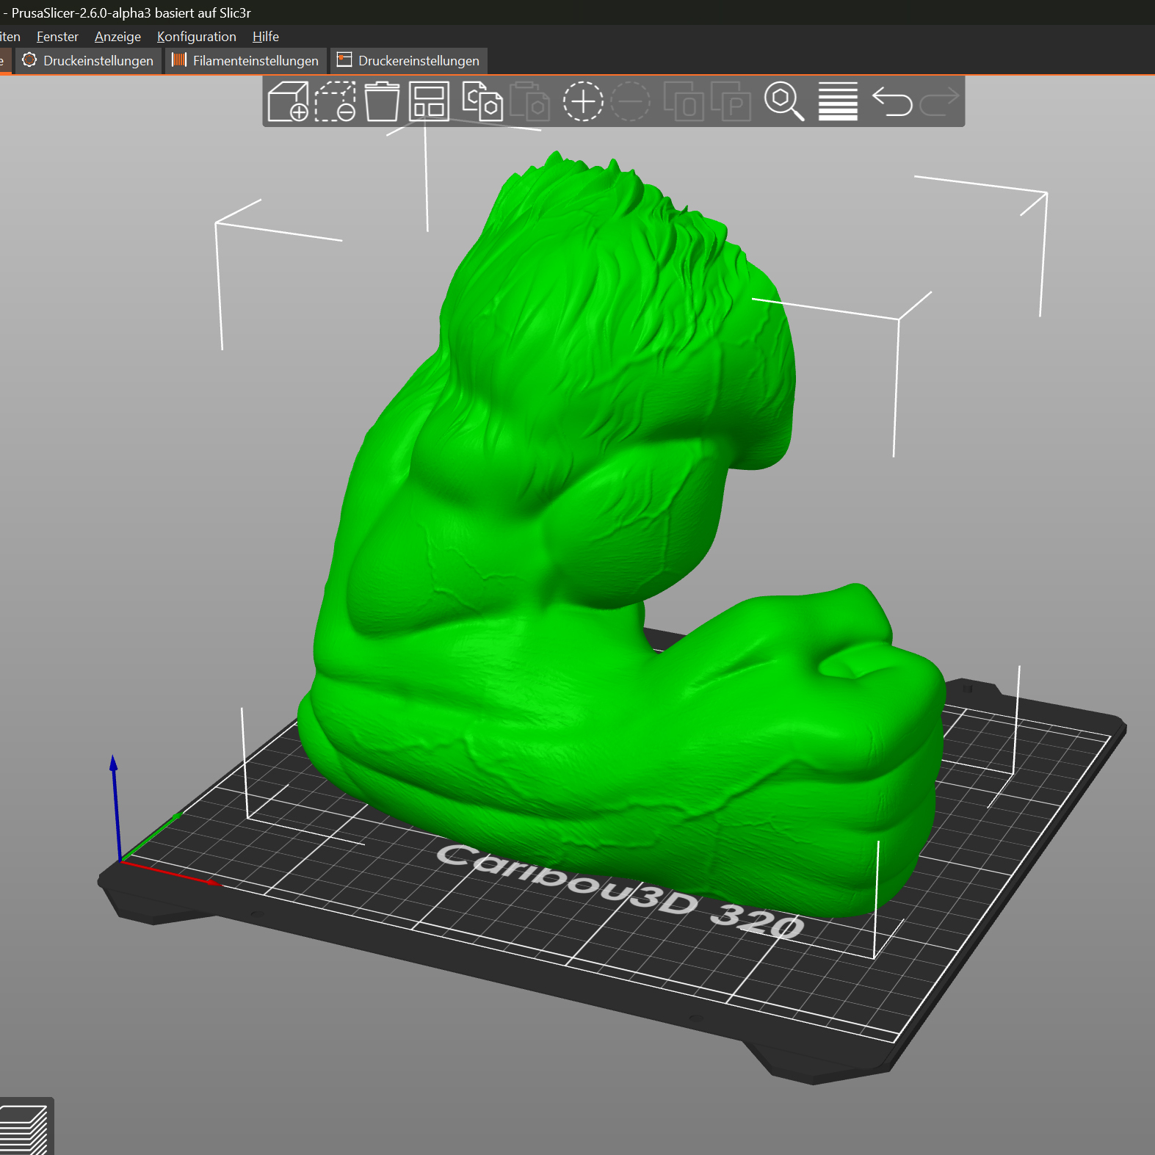Image resolution: width=1155 pixels, height=1155 pixels.
Task: Switch to layers preview view icon
Action: 25,1129
